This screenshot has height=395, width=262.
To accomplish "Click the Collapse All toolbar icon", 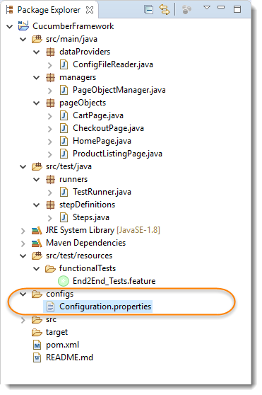I will (148, 10).
